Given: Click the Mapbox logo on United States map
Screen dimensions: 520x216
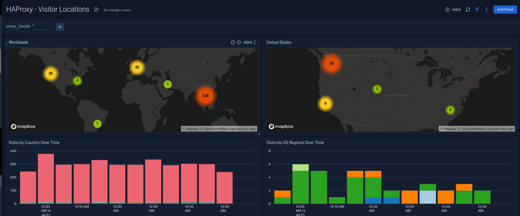Looking at the screenshot, I should 281,126.
